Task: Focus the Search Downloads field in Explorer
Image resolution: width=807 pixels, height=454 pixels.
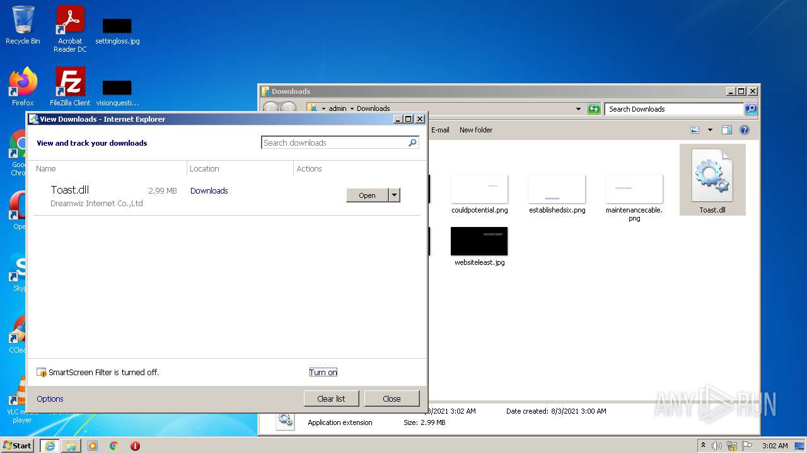Action: [x=674, y=109]
